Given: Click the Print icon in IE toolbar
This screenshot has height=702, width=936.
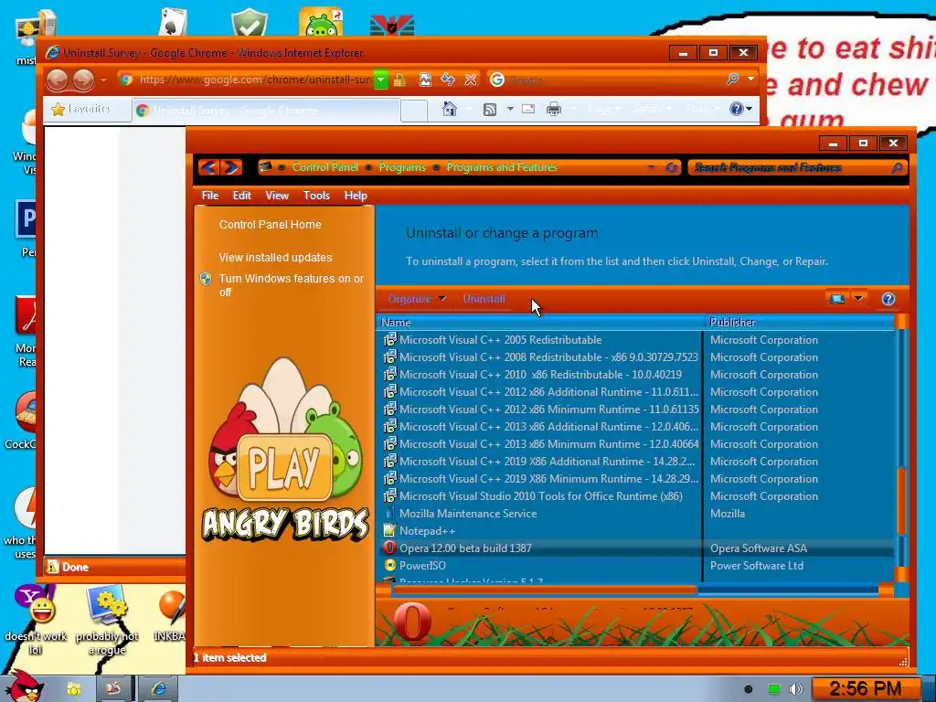Looking at the screenshot, I should pyautogui.click(x=554, y=109).
